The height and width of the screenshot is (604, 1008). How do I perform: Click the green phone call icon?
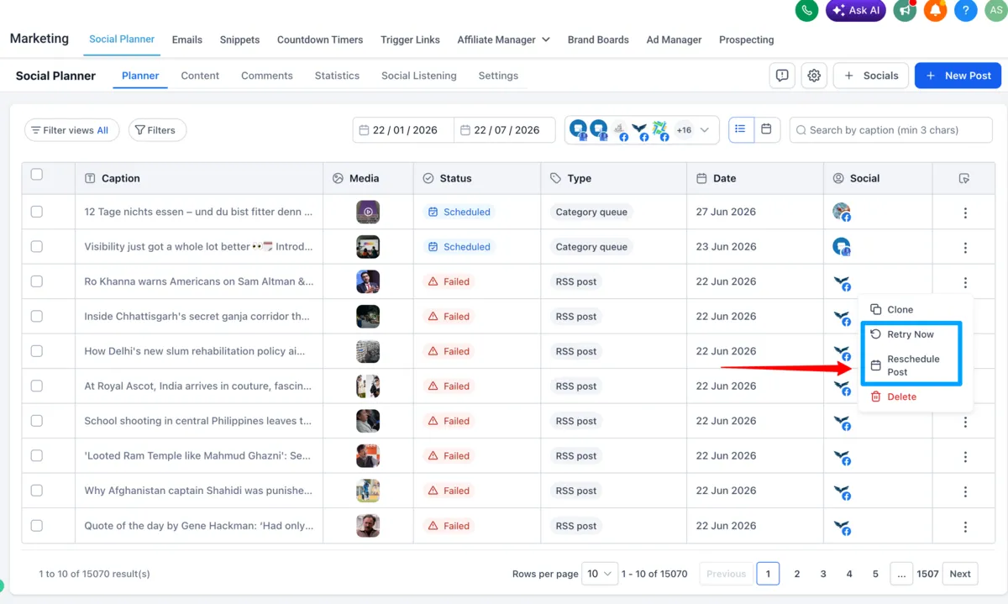pyautogui.click(x=807, y=10)
